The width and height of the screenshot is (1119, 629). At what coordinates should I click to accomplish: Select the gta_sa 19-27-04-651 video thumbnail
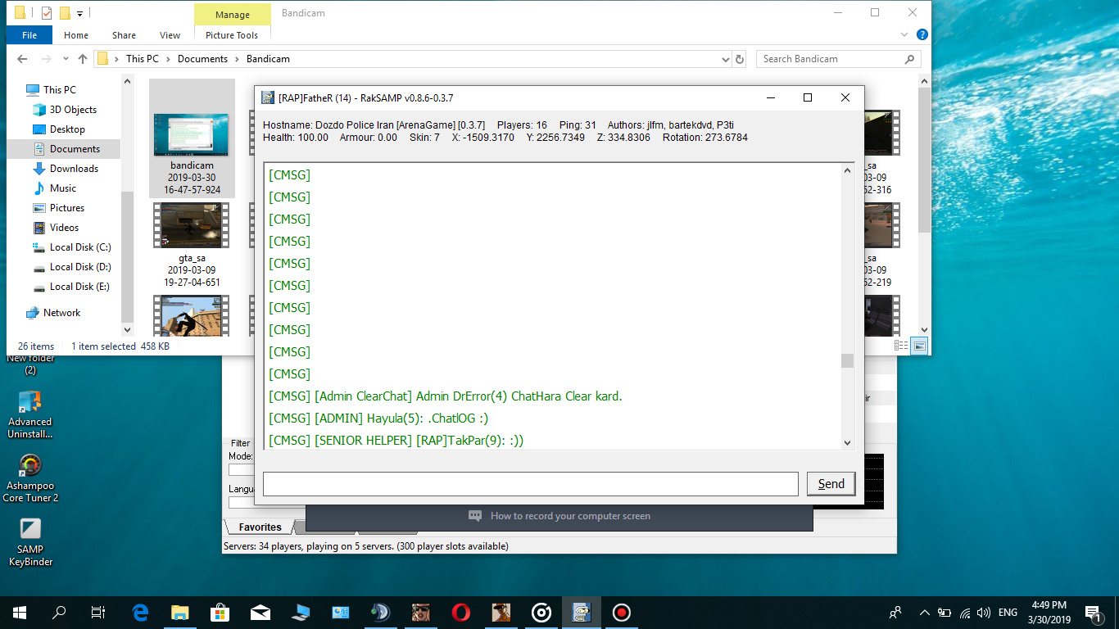tap(192, 225)
